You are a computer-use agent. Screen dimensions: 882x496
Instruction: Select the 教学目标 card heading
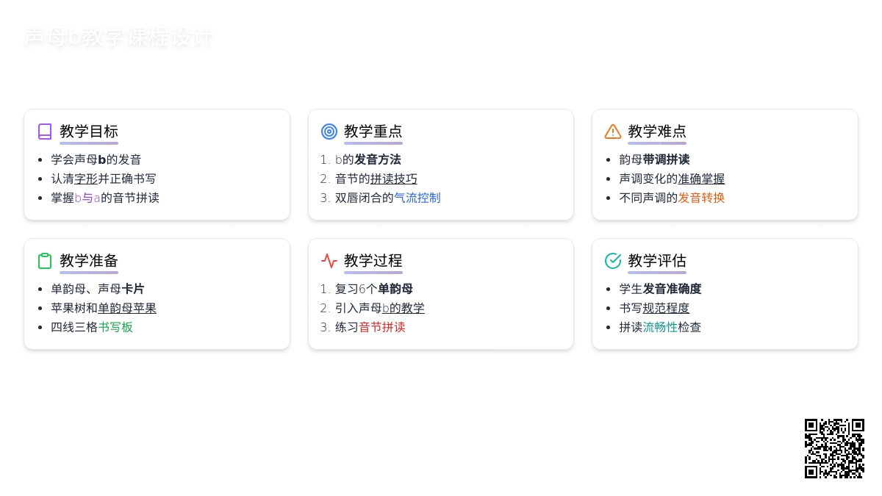[89, 132]
